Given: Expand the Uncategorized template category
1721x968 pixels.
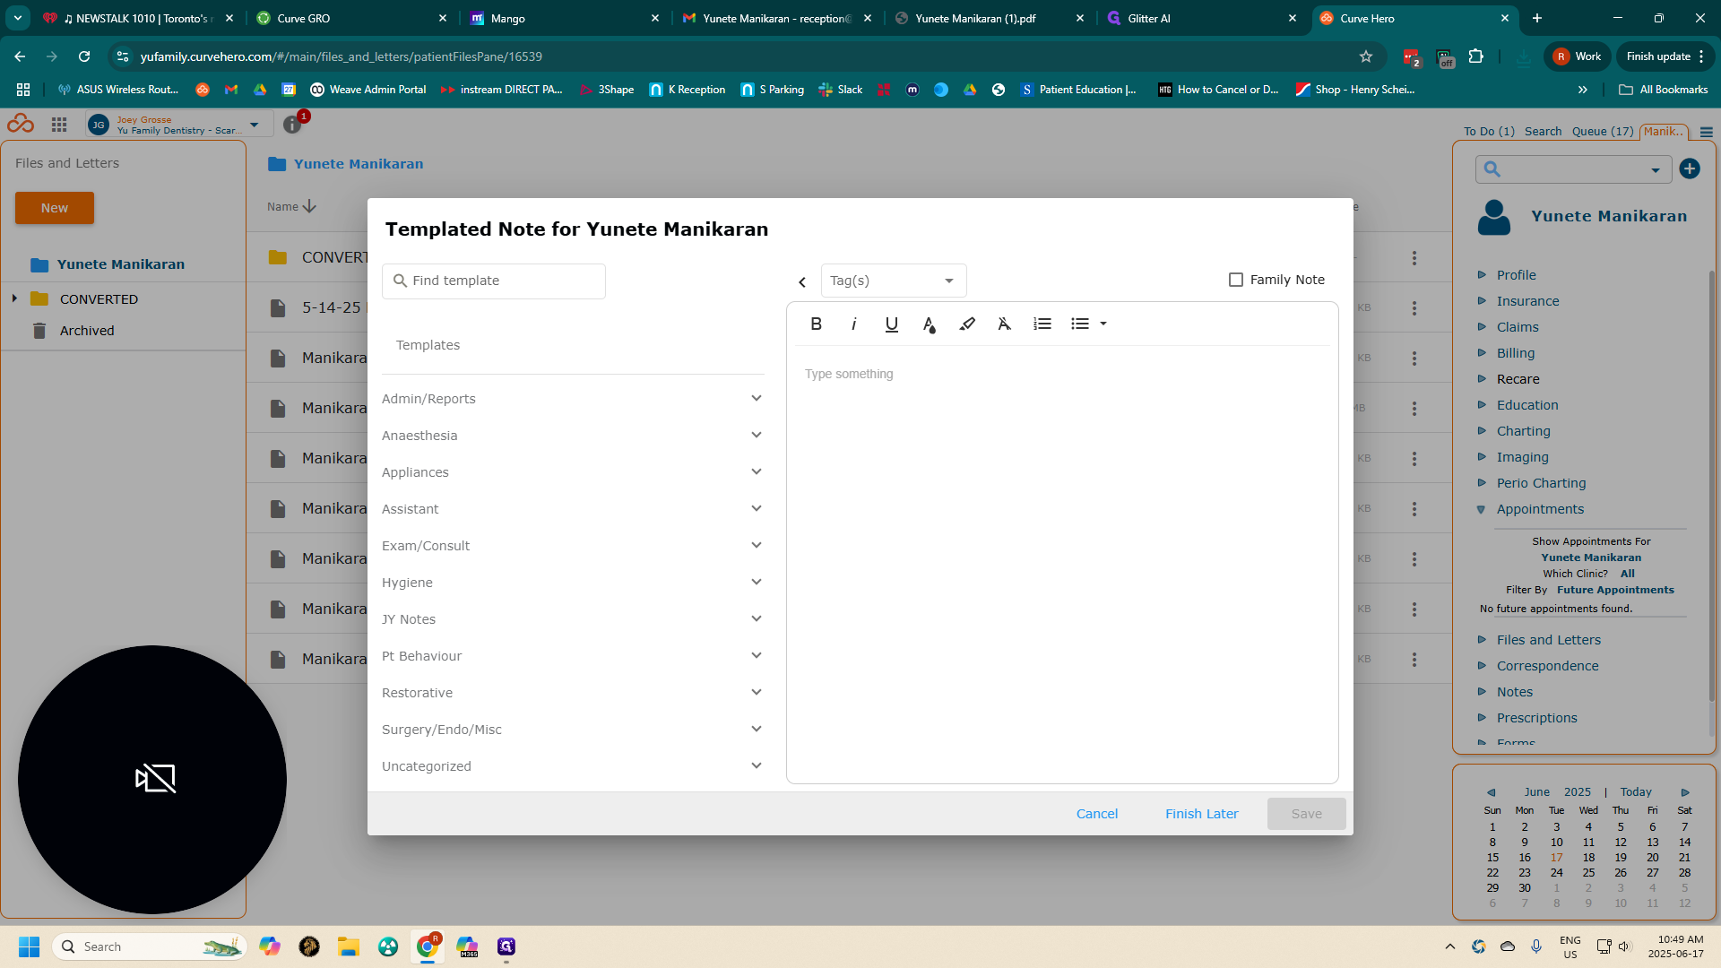Looking at the screenshot, I should [572, 766].
